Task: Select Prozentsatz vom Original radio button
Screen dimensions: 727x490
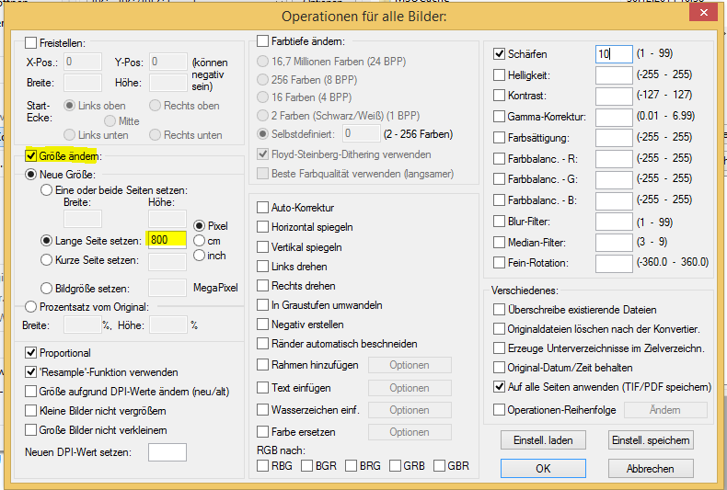Action: tap(31, 306)
